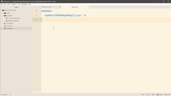Click the values.yaml file icon in tree

(5, 29)
